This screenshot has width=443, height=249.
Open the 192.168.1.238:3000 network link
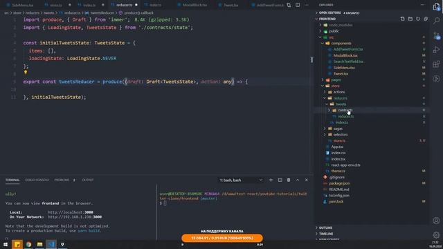coord(75,217)
